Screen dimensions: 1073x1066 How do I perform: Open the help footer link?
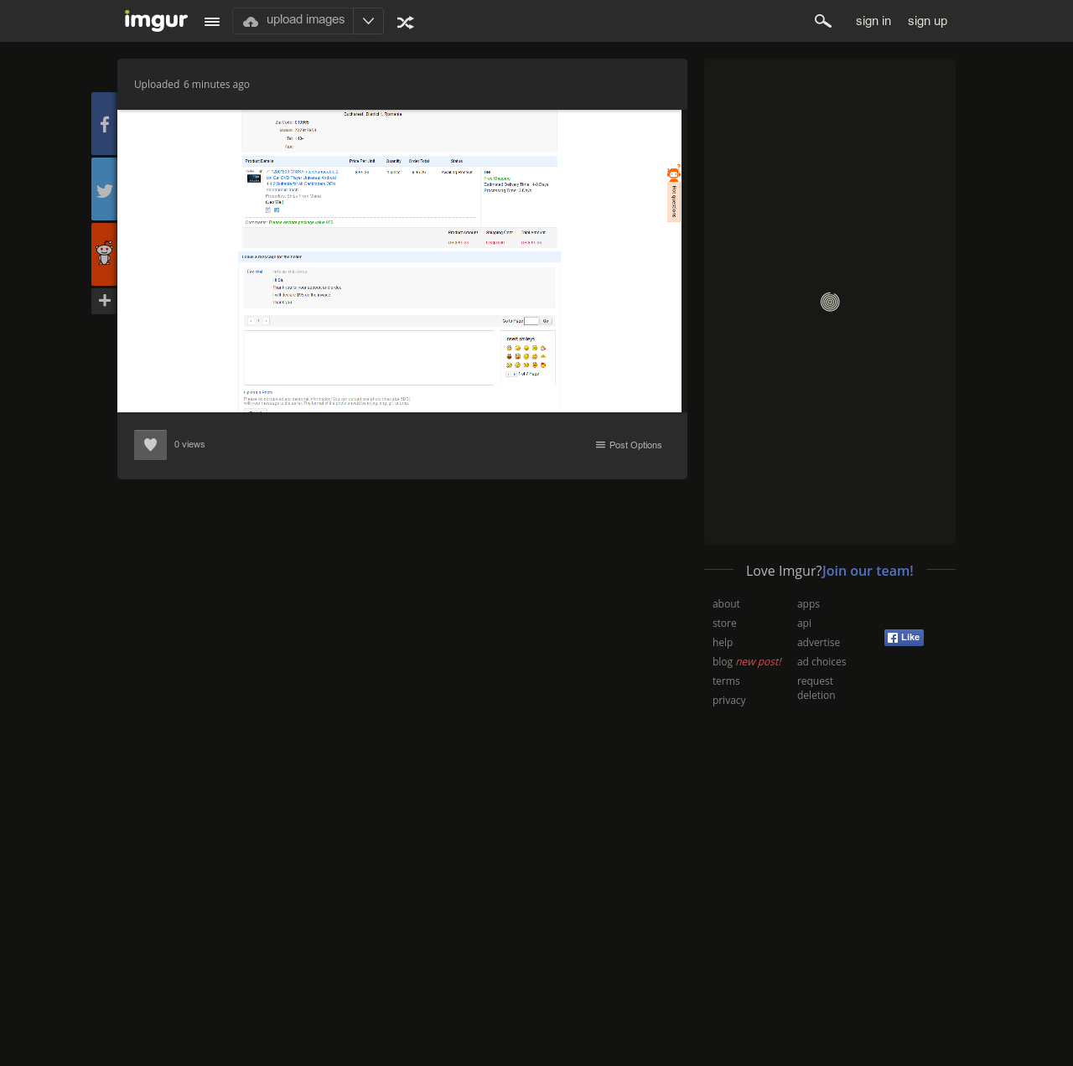[723, 643]
